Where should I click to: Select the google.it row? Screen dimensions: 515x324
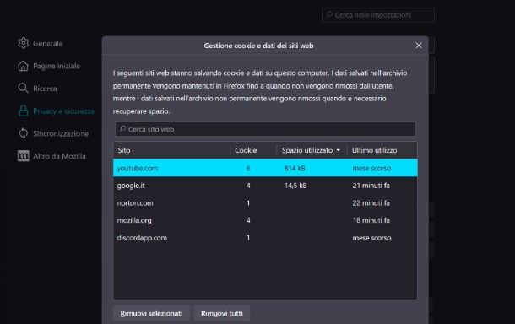(265, 186)
